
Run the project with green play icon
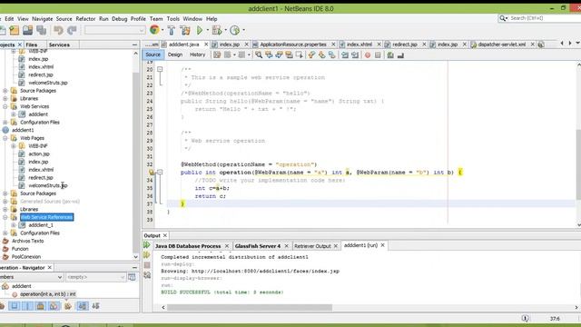click(x=200, y=30)
